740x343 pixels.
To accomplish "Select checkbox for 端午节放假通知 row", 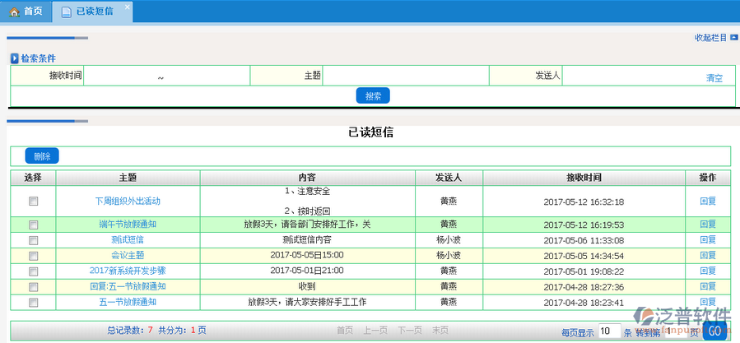I will (x=33, y=225).
